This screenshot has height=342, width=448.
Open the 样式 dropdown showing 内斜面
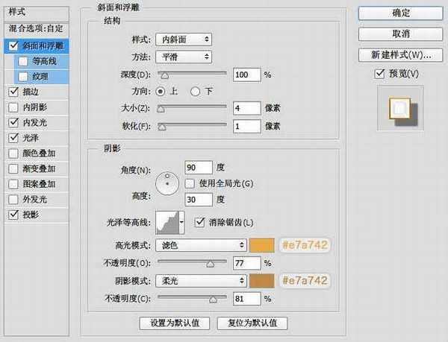coord(184,39)
